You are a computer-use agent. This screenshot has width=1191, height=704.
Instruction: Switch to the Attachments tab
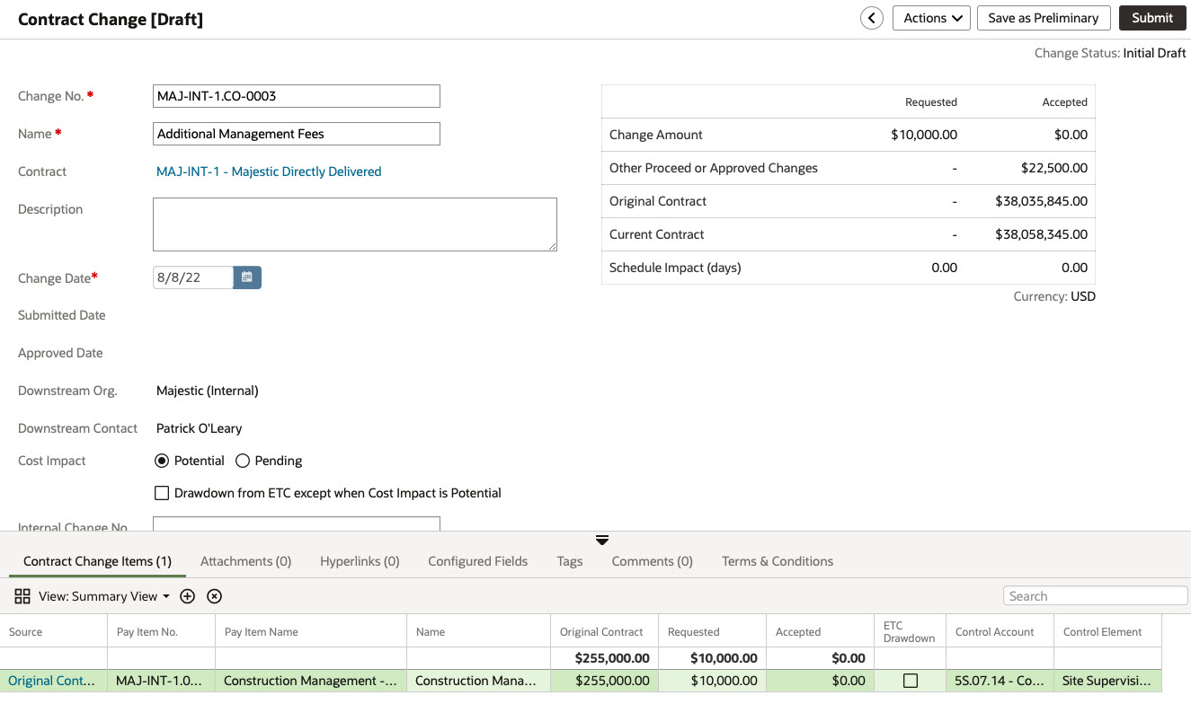coord(245,561)
